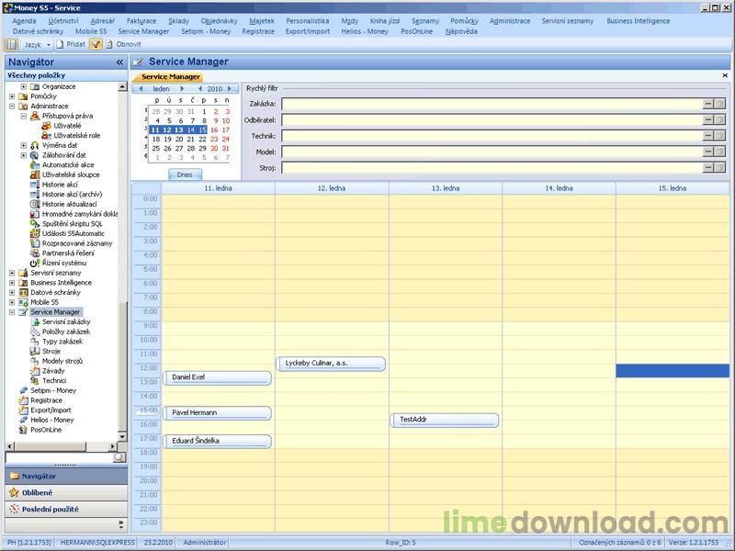The height and width of the screenshot is (551, 735).
Task: Expand the Organizace tree node
Action: 24,86
